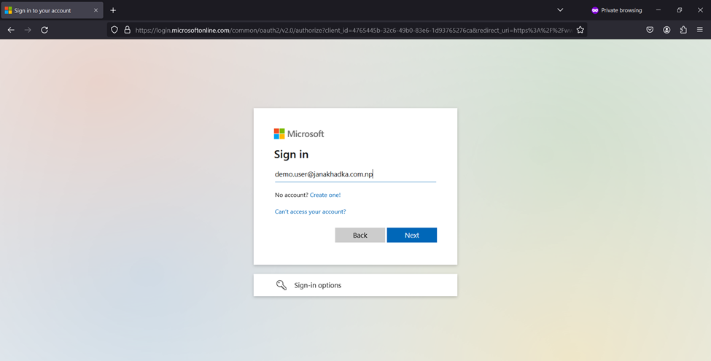This screenshot has height=361, width=711.
Task: Close the Sign in to your account tab
Action: [96, 10]
